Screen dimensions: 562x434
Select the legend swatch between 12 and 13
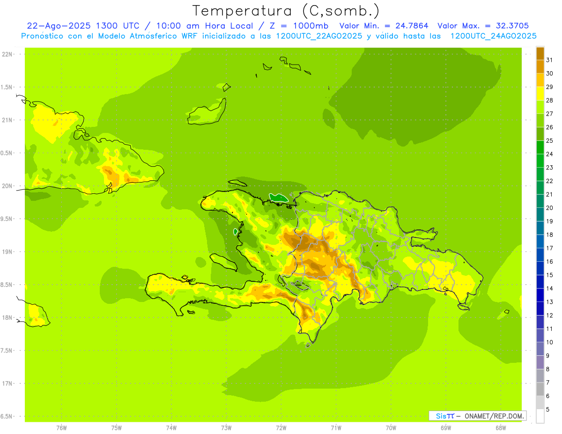[540, 309]
